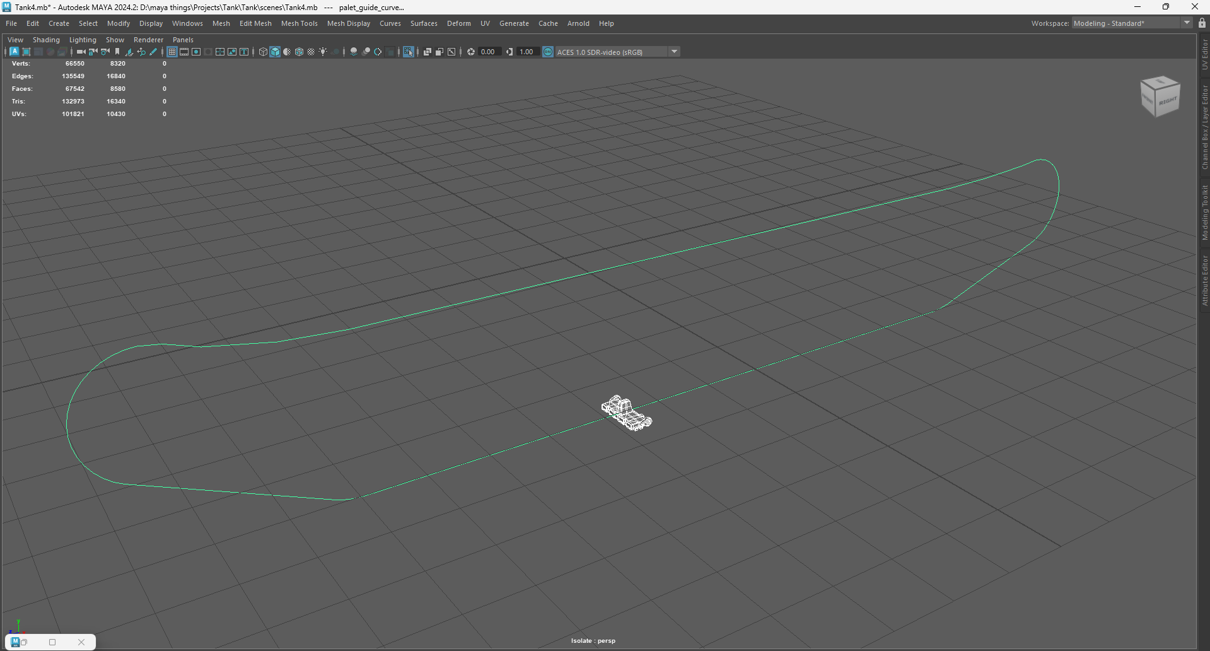Viewport: 1210px width, 651px height.
Task: Open camera Bookmarks from panel toolbar
Action: pos(117,52)
